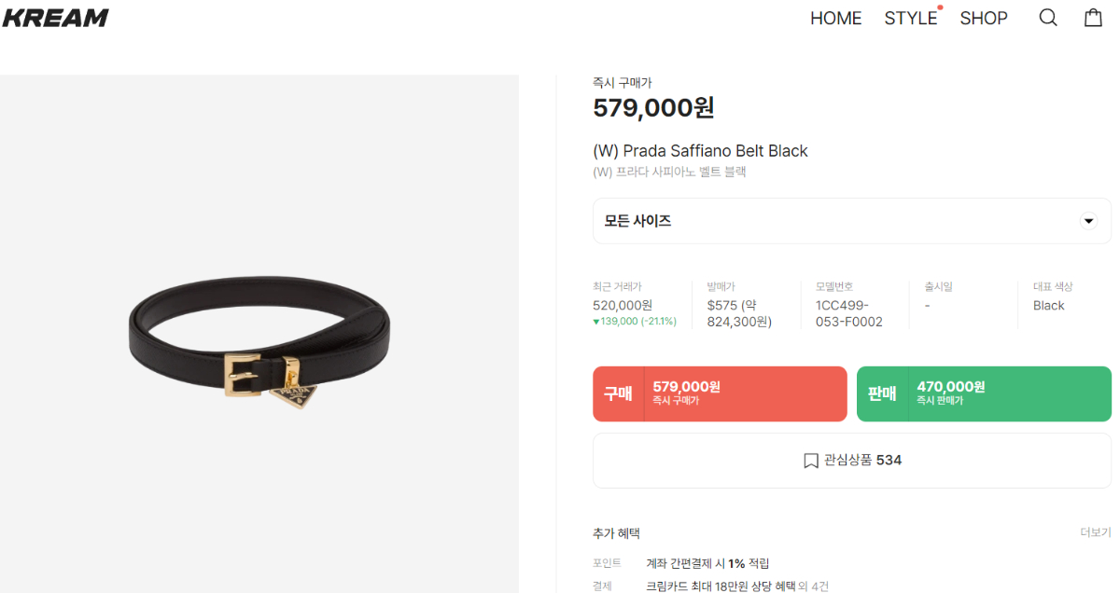Image resolution: width=1120 pixels, height=593 pixels.
Task: Click the red 구매 buy button
Action: (x=720, y=393)
